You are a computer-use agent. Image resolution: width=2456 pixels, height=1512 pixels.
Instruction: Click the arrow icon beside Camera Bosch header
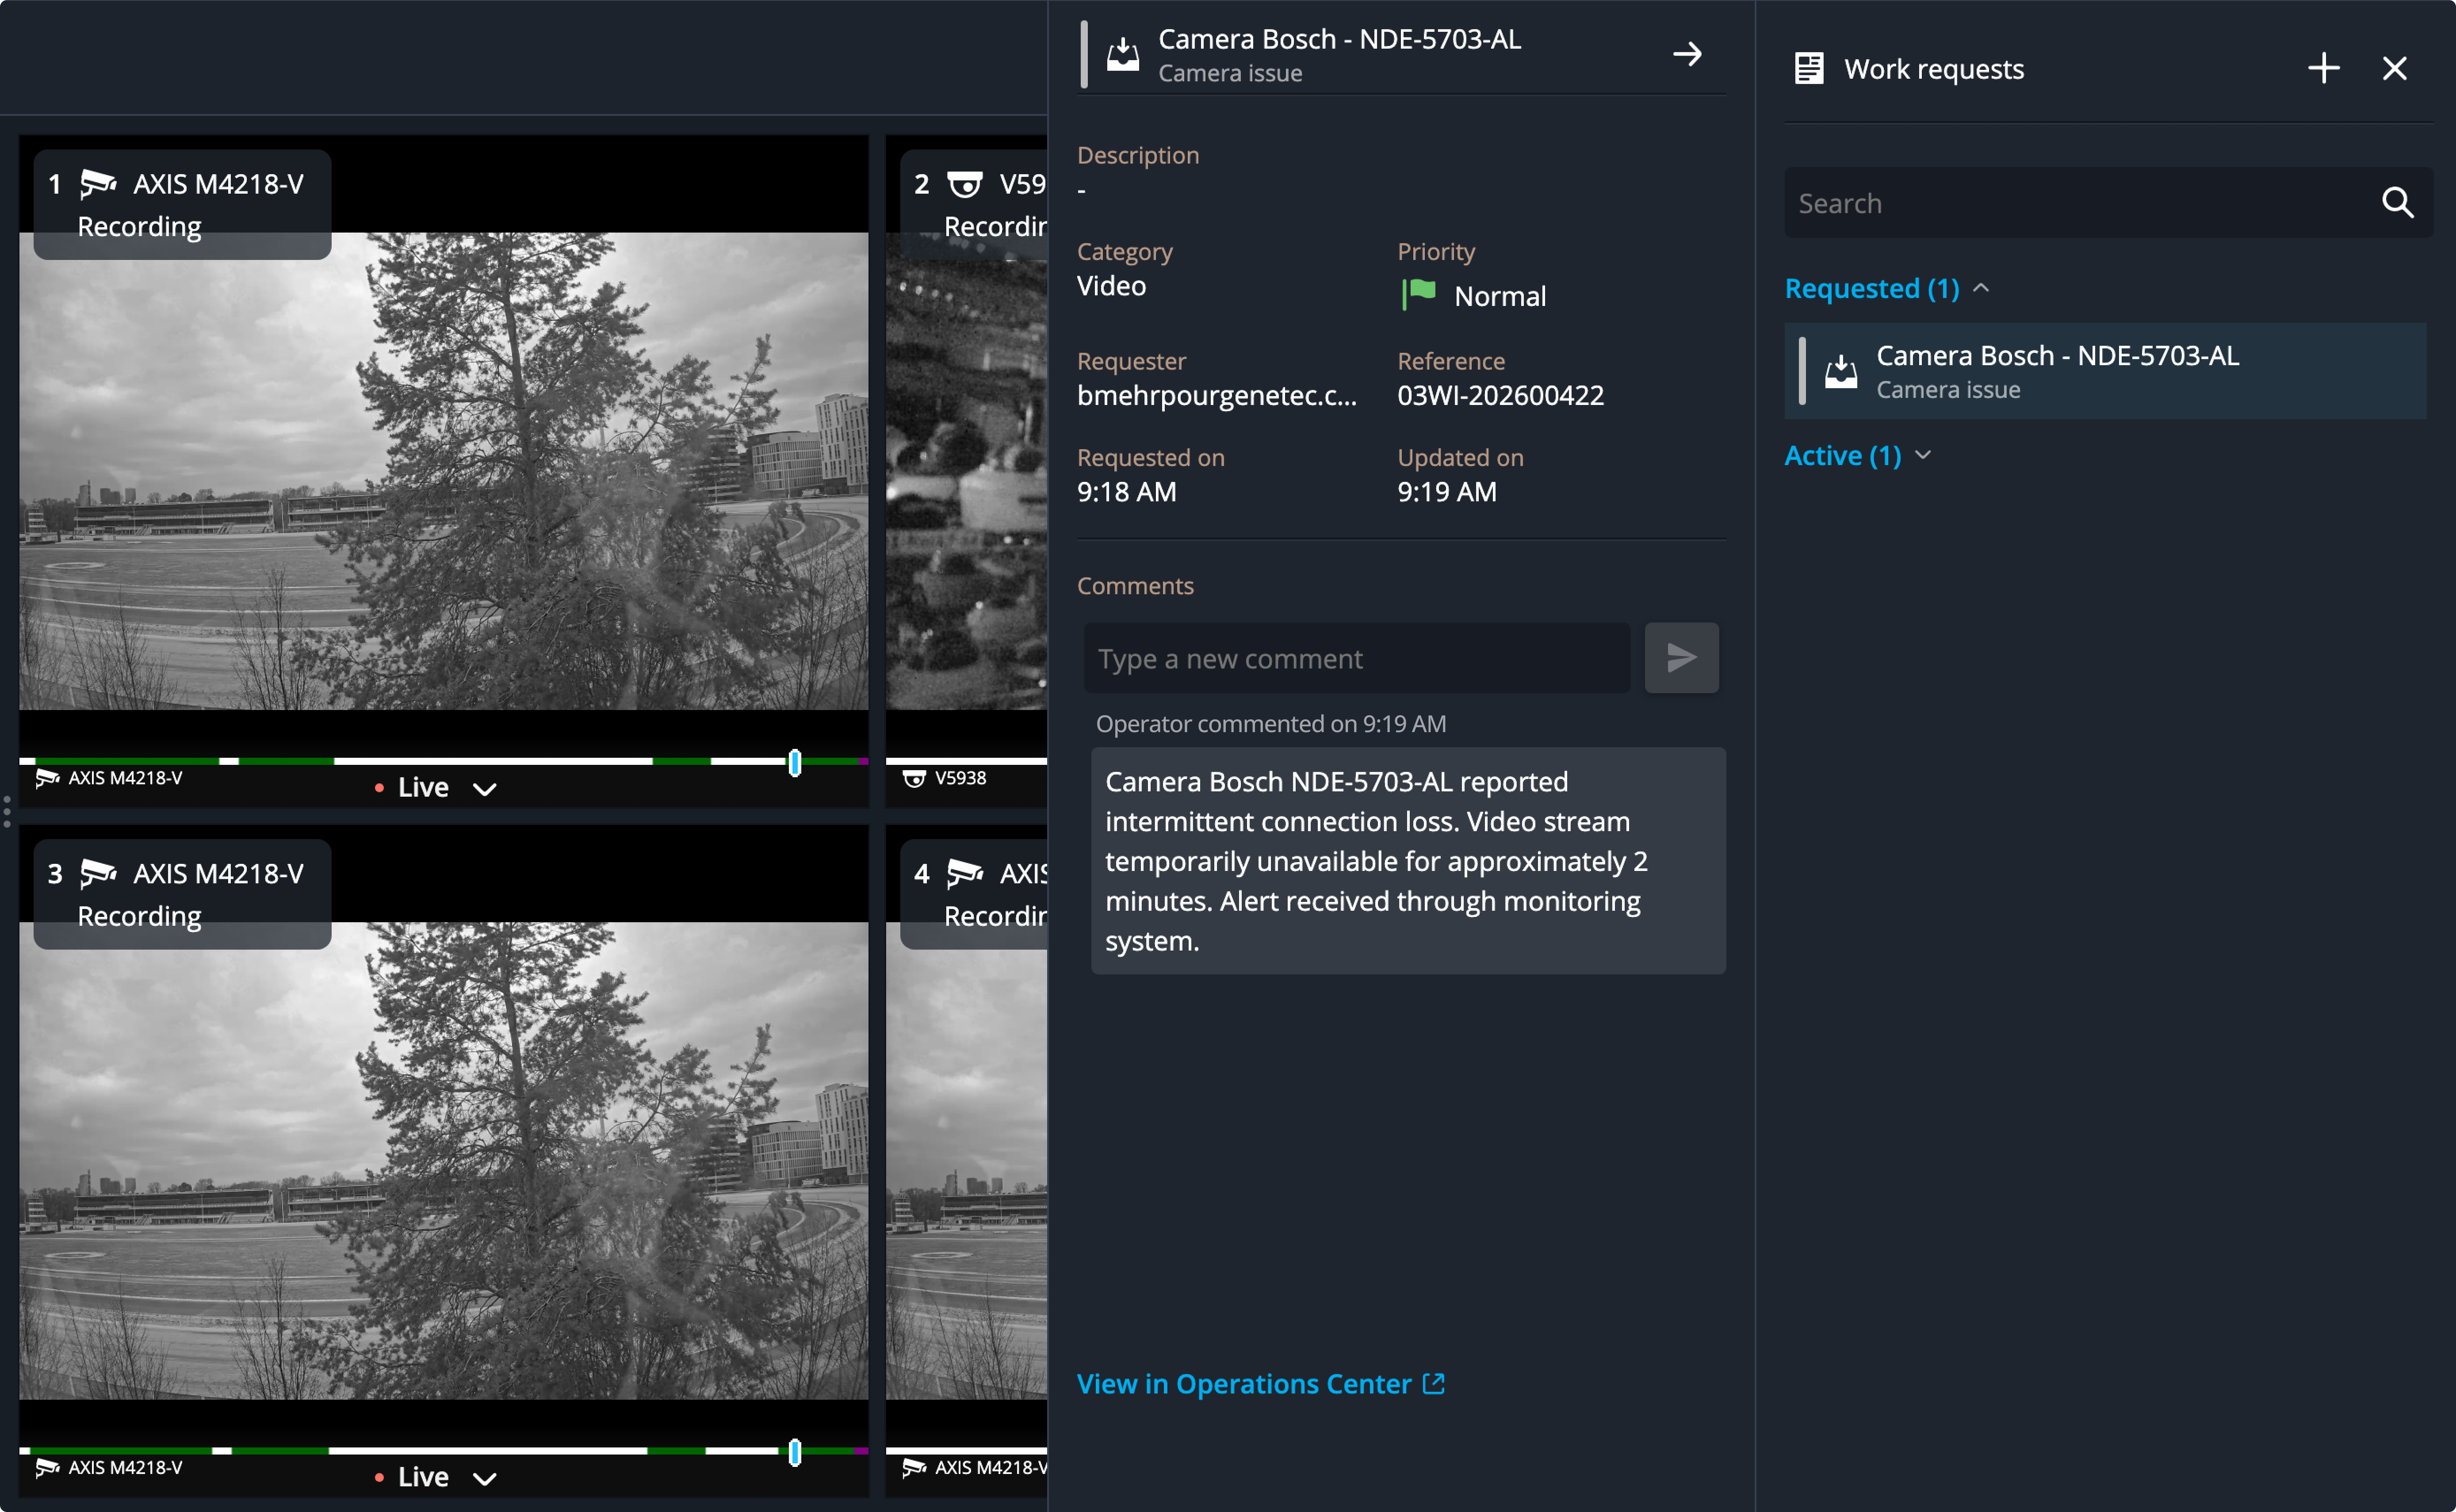[1687, 54]
